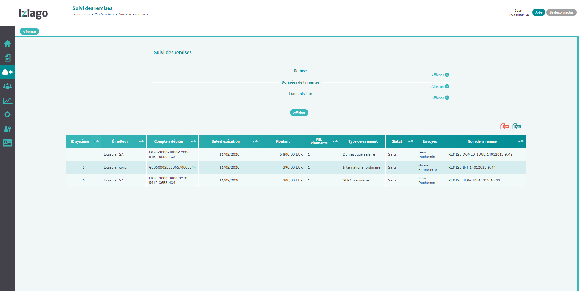Open the Aide help button
The height and width of the screenshot is (291, 579).
539,12
